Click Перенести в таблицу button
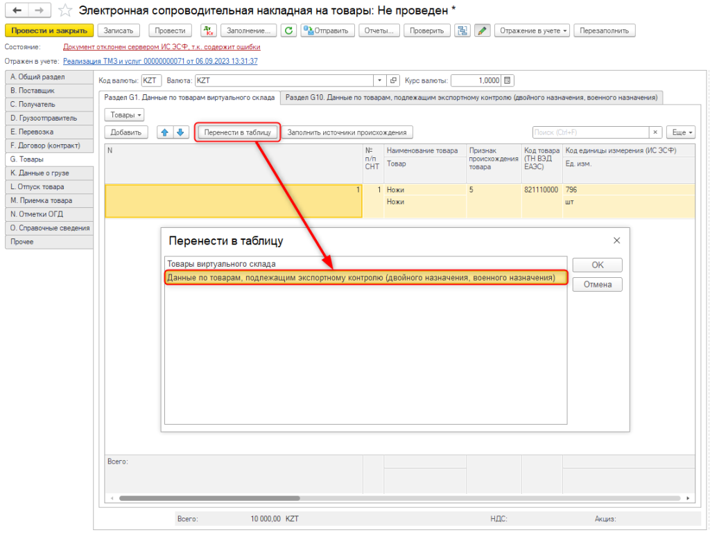Viewport: 710px width, 537px height. click(x=237, y=132)
